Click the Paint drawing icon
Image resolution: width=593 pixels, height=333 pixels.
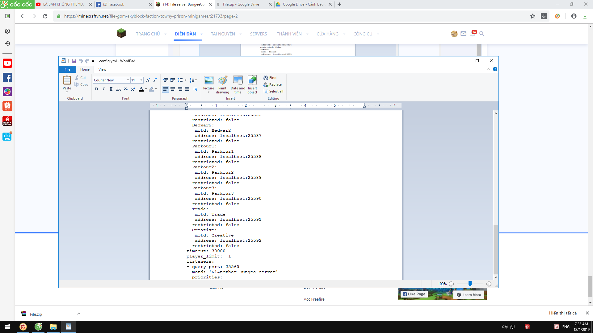[222, 81]
